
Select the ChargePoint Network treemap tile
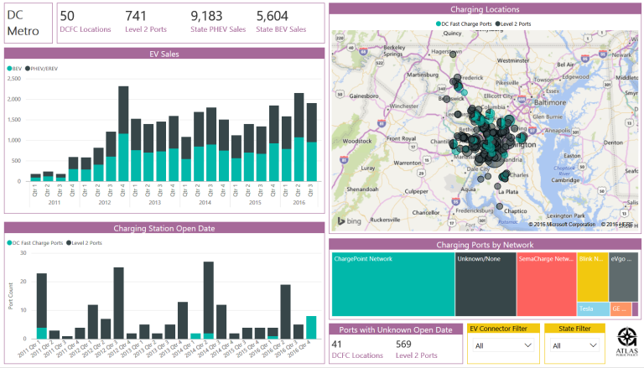(393, 284)
